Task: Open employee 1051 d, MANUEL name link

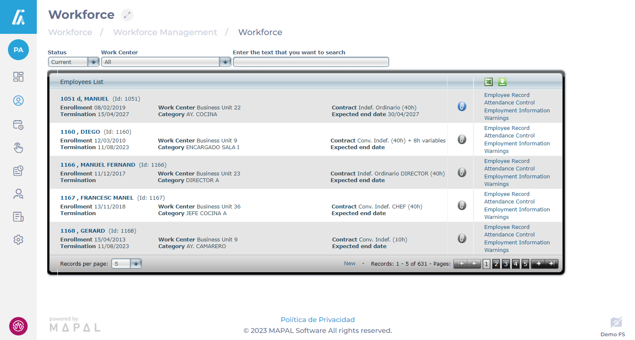Action: tap(84, 99)
